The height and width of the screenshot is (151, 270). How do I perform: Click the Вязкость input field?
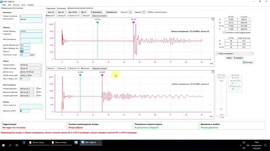(24, 111)
